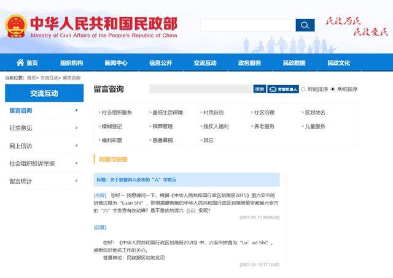Click the robot icon in 智能机器人 button
The height and width of the screenshot is (278, 393).
click(x=273, y=89)
